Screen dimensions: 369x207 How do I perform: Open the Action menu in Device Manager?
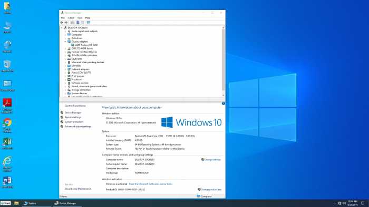[x=71, y=18]
